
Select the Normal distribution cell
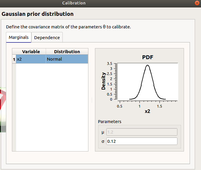click(67, 59)
